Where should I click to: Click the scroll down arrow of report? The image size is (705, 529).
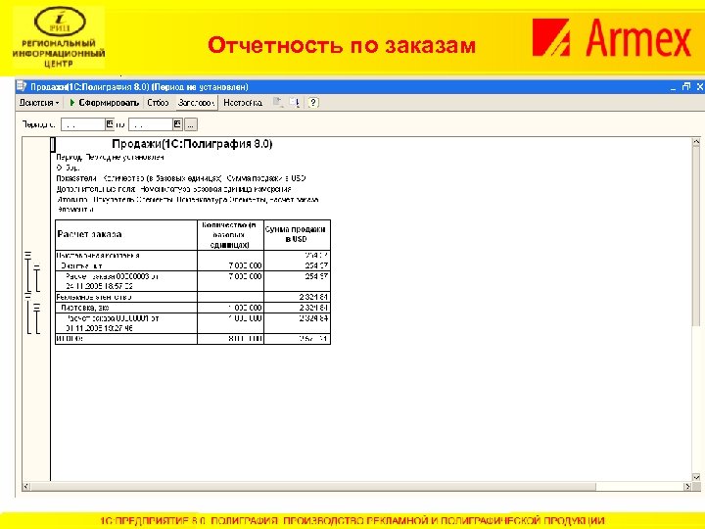pyautogui.click(x=696, y=478)
